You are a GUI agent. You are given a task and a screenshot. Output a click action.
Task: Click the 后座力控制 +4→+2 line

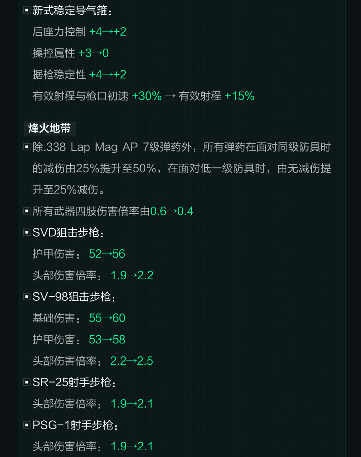[x=79, y=32]
